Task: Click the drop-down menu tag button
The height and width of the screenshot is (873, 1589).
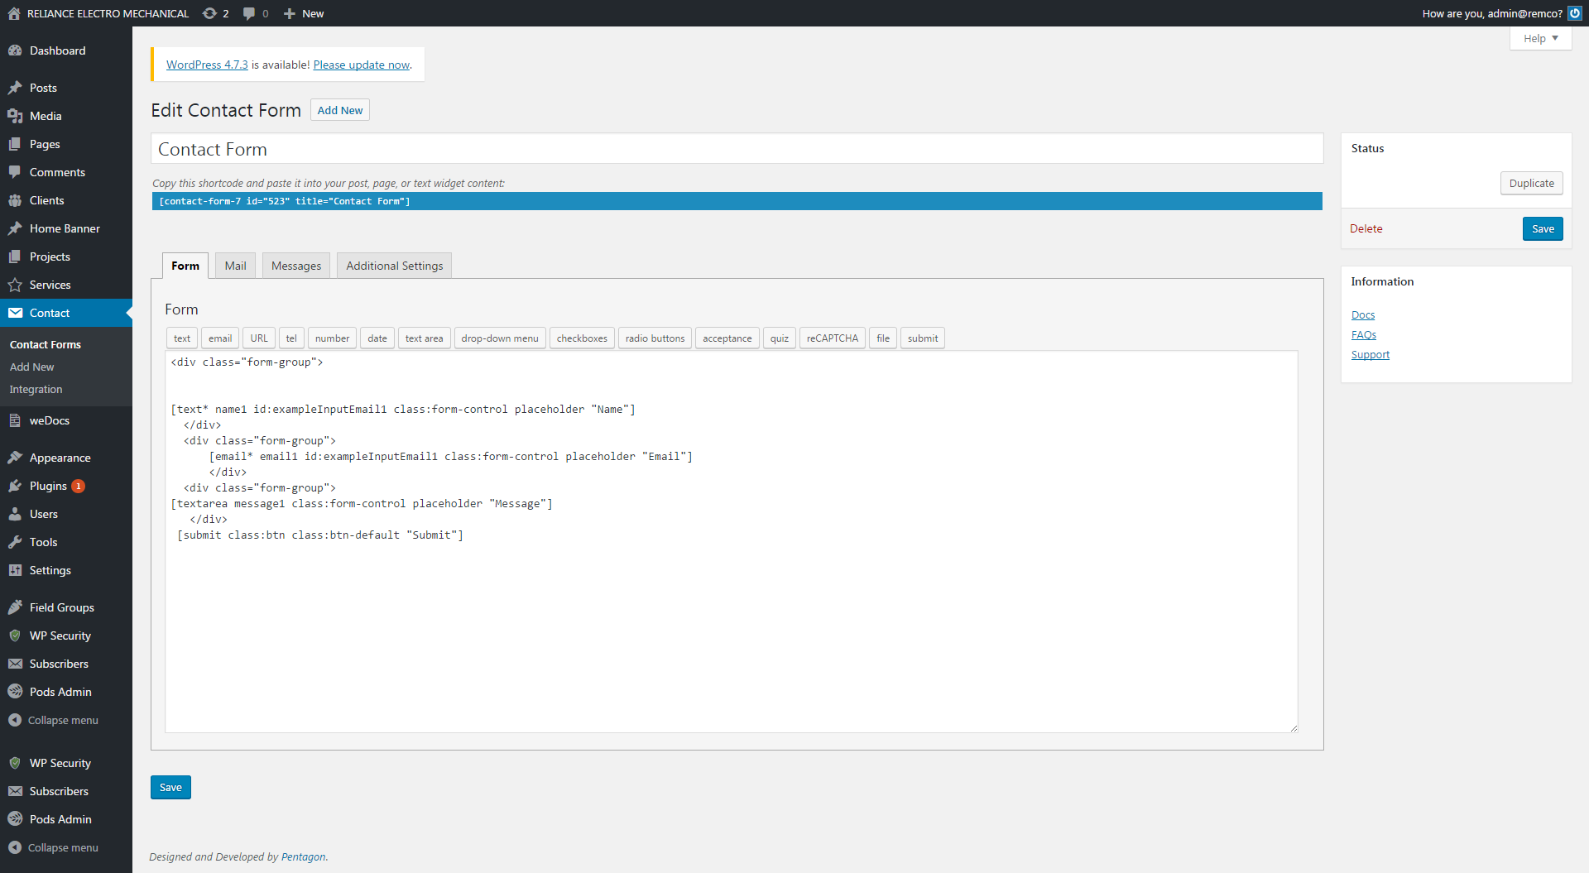Action: pos(500,338)
